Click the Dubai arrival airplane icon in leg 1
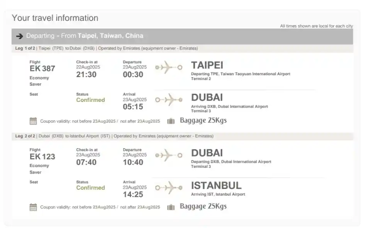369x228 pixels. pos(169,100)
